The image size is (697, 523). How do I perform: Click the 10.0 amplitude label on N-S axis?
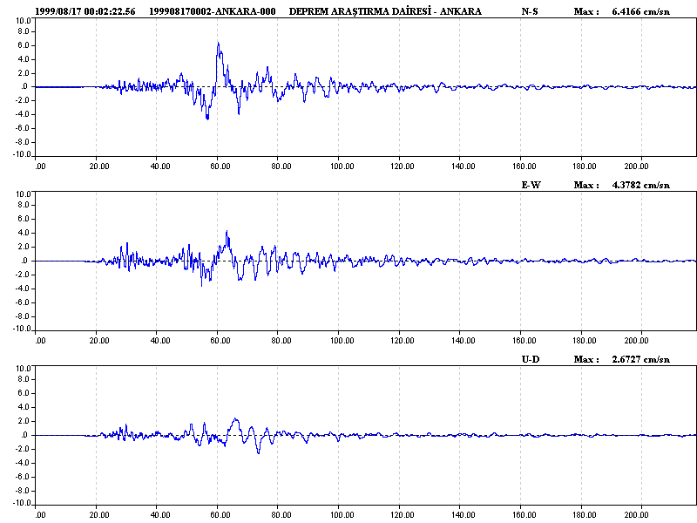(24, 19)
